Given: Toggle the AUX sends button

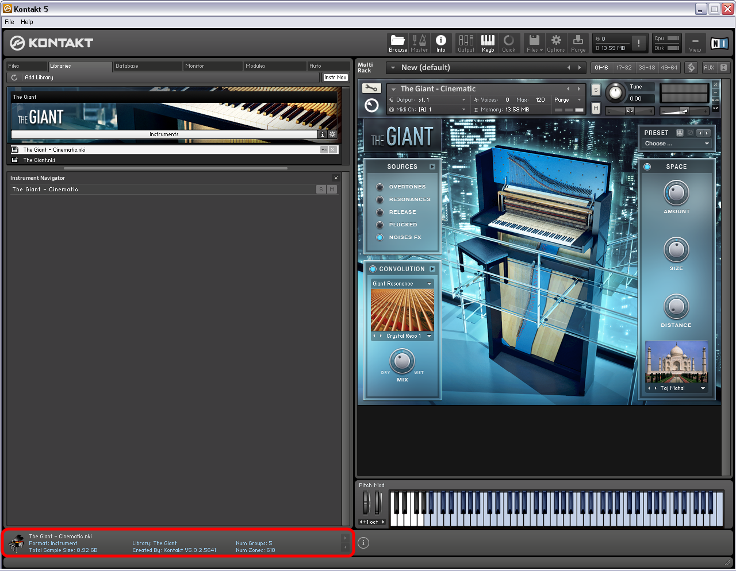Looking at the screenshot, I should (x=709, y=68).
